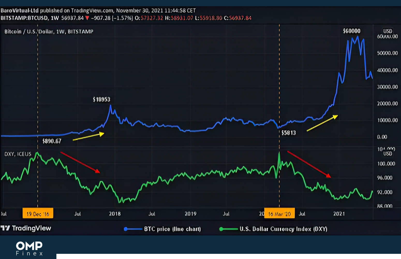This screenshot has width=401, height=259.
Task: Click the 50000.00 price axis tick
Action: pos(388,53)
